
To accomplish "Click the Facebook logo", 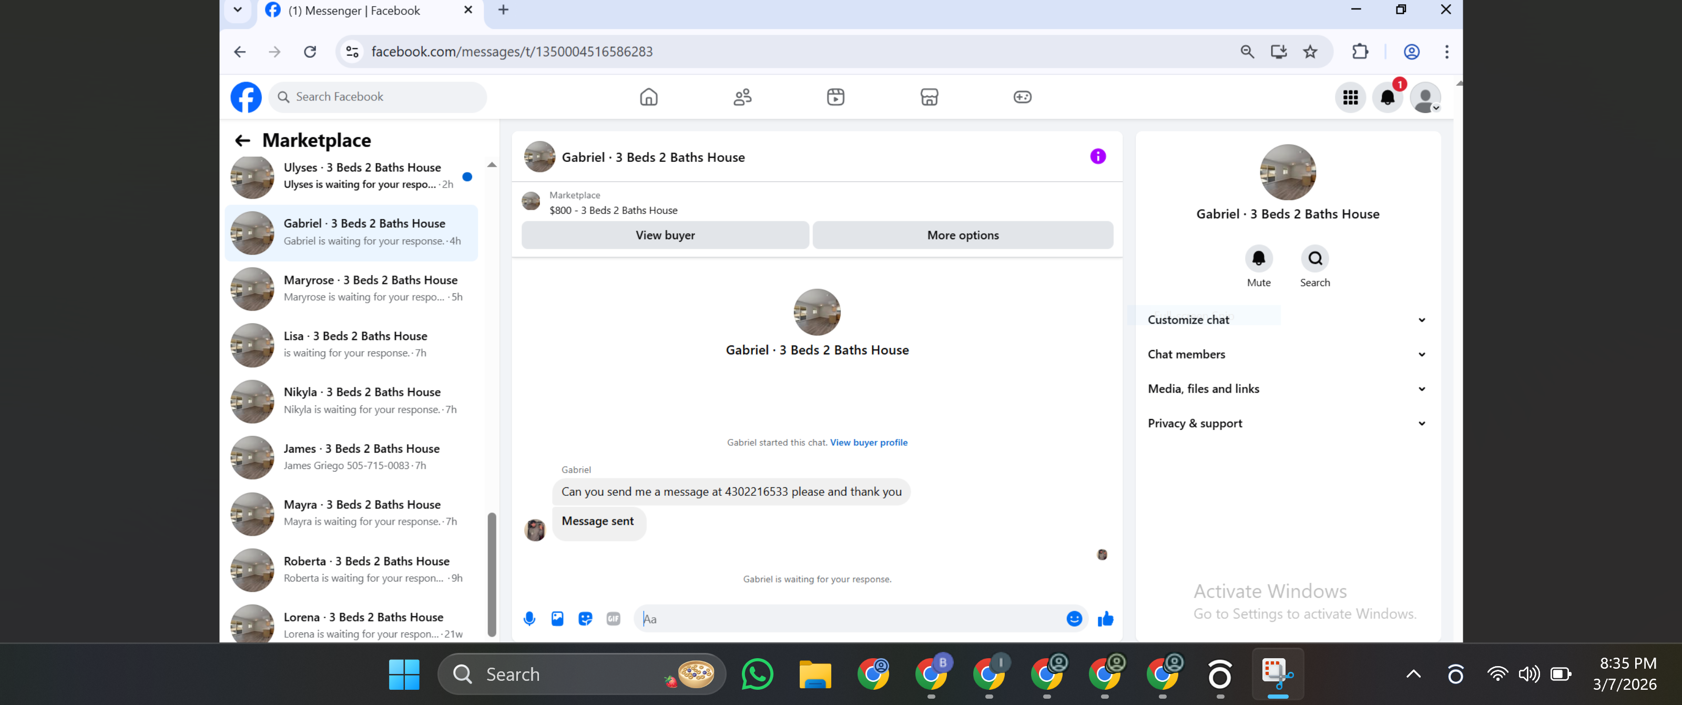I will point(246,97).
